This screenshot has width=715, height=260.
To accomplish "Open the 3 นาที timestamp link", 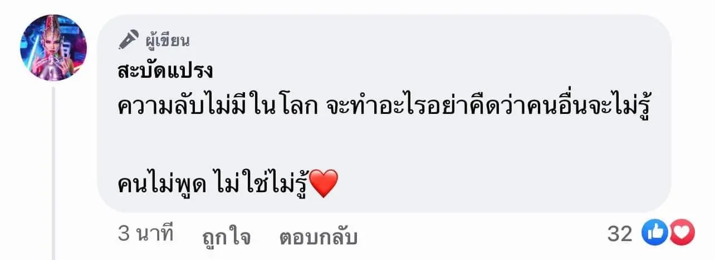I will point(146,234).
